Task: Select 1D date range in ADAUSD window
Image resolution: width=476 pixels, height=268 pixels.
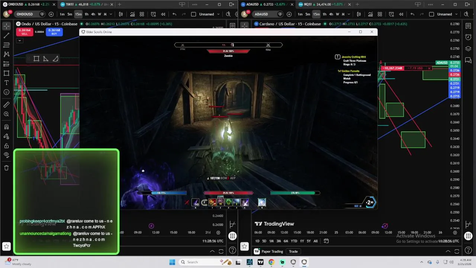Action: point(257,241)
